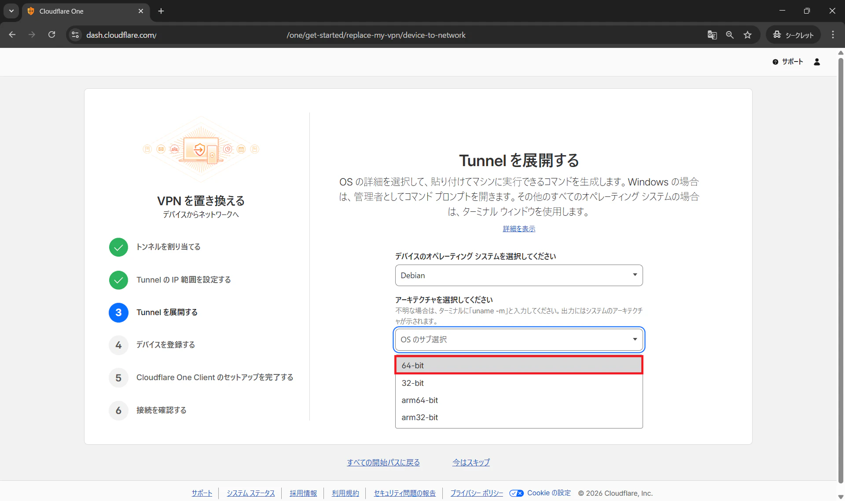Click the サポート help button
Viewport: 845px width, 501px height.
click(788, 62)
